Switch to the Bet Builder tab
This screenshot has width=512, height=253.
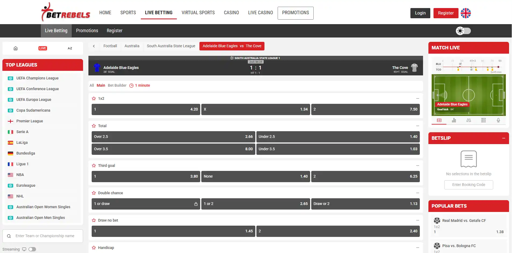point(117,85)
